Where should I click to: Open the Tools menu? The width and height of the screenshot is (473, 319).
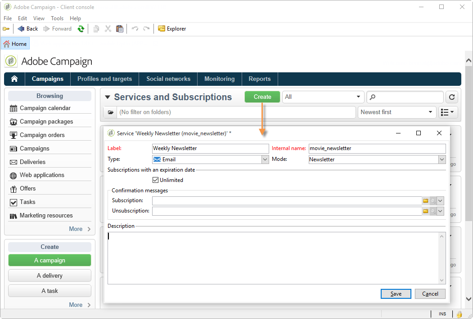coord(57,18)
